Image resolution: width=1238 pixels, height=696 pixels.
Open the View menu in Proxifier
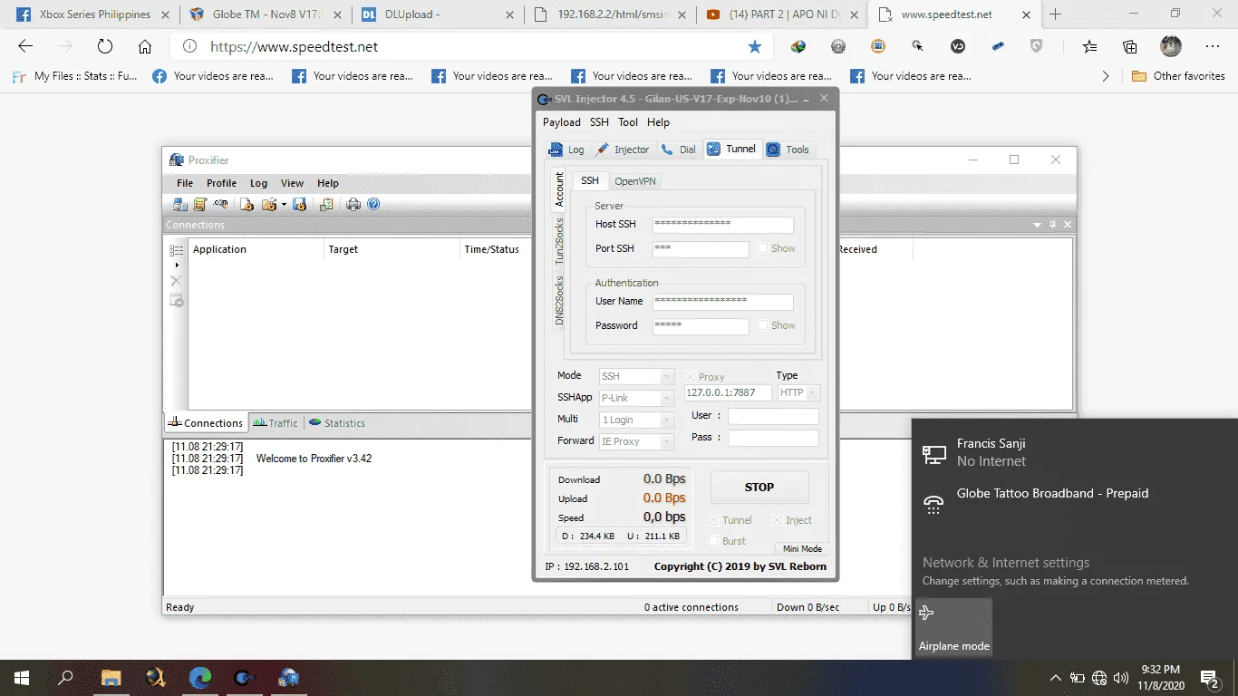point(292,183)
